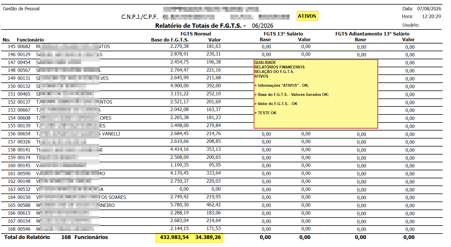Screen dimensions: 451x247
Task: Click employee code 00454 in row 147
Action: point(24,62)
